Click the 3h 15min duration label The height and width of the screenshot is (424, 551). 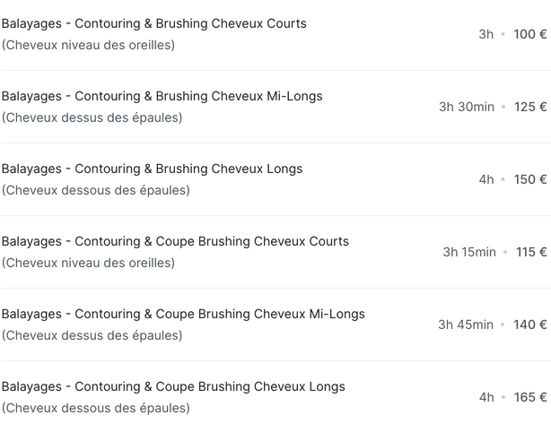click(469, 253)
